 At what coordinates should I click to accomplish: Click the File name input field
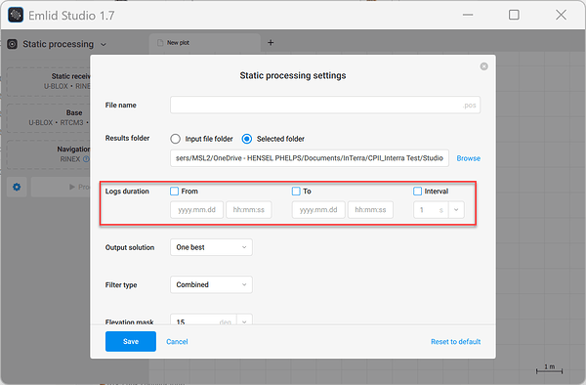click(x=325, y=105)
